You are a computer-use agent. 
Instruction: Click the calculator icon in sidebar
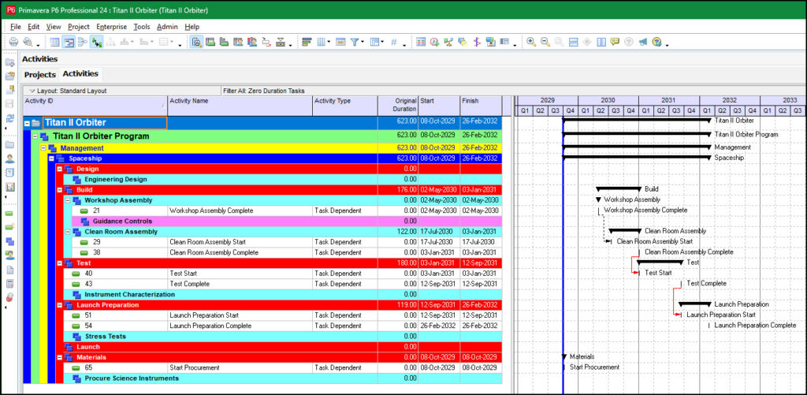pyautogui.click(x=9, y=283)
